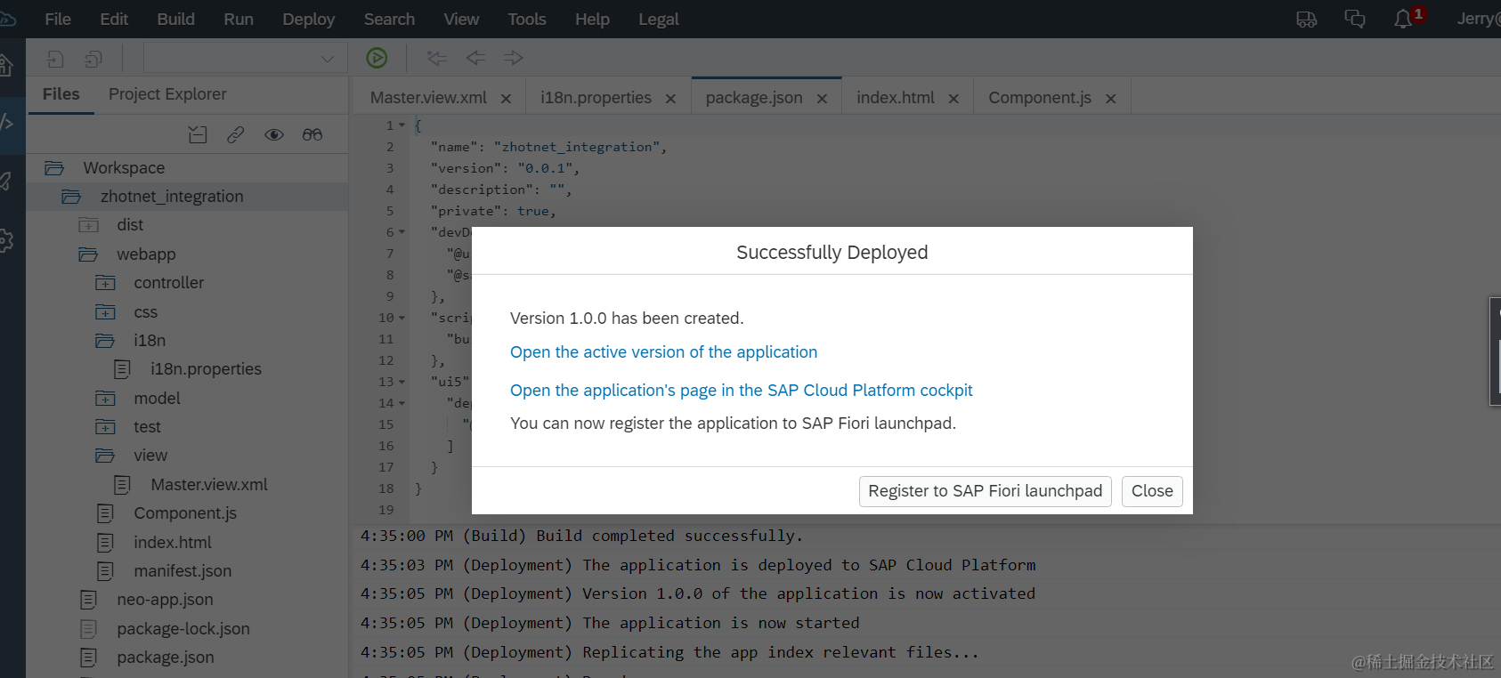The width and height of the screenshot is (1501, 678).
Task: Toggle the show hidden files eye icon
Action: click(274, 134)
